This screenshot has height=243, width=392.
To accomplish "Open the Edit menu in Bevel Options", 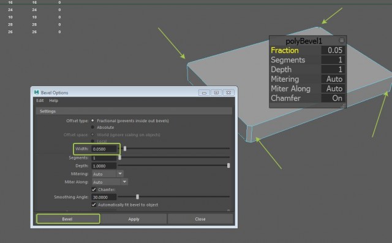I will click(x=40, y=101).
